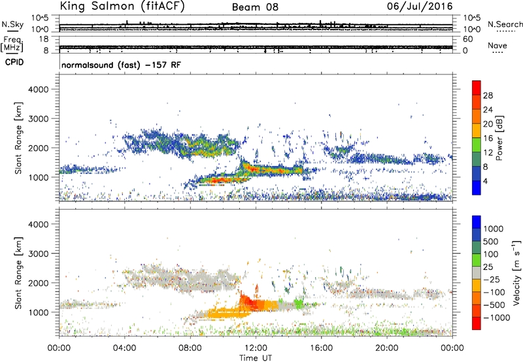
Task: Click the 'Nave' legend label
Action: 498,45
